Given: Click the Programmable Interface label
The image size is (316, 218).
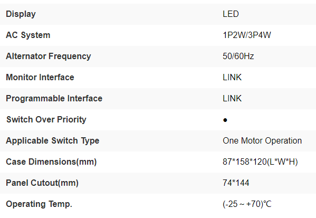Looking at the screenshot, I should tap(54, 99).
